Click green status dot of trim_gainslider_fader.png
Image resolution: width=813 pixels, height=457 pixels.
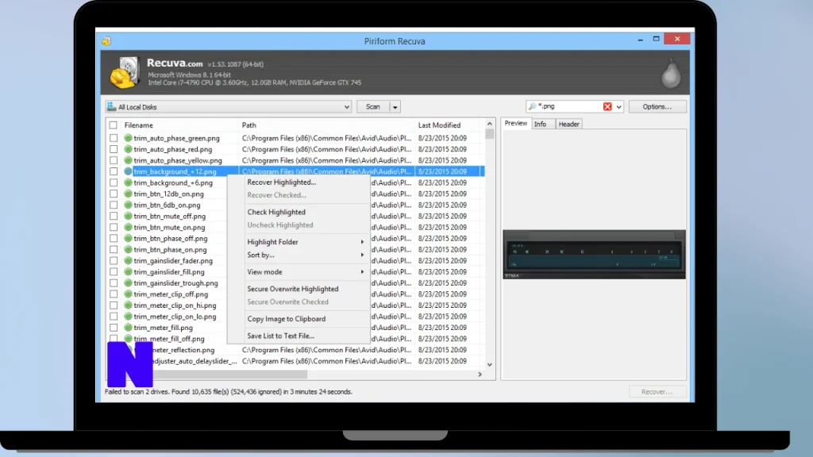(x=128, y=260)
